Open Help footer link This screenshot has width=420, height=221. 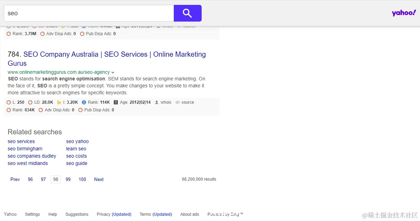click(53, 214)
